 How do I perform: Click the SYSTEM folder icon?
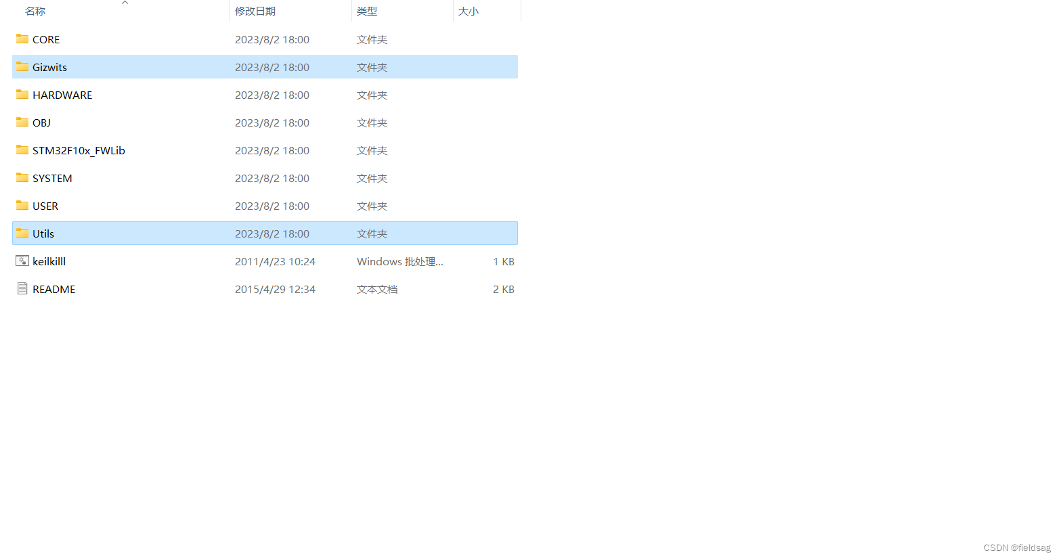[22, 178]
